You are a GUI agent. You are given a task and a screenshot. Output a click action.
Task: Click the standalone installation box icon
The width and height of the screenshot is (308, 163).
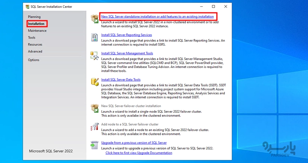click(x=94, y=19)
